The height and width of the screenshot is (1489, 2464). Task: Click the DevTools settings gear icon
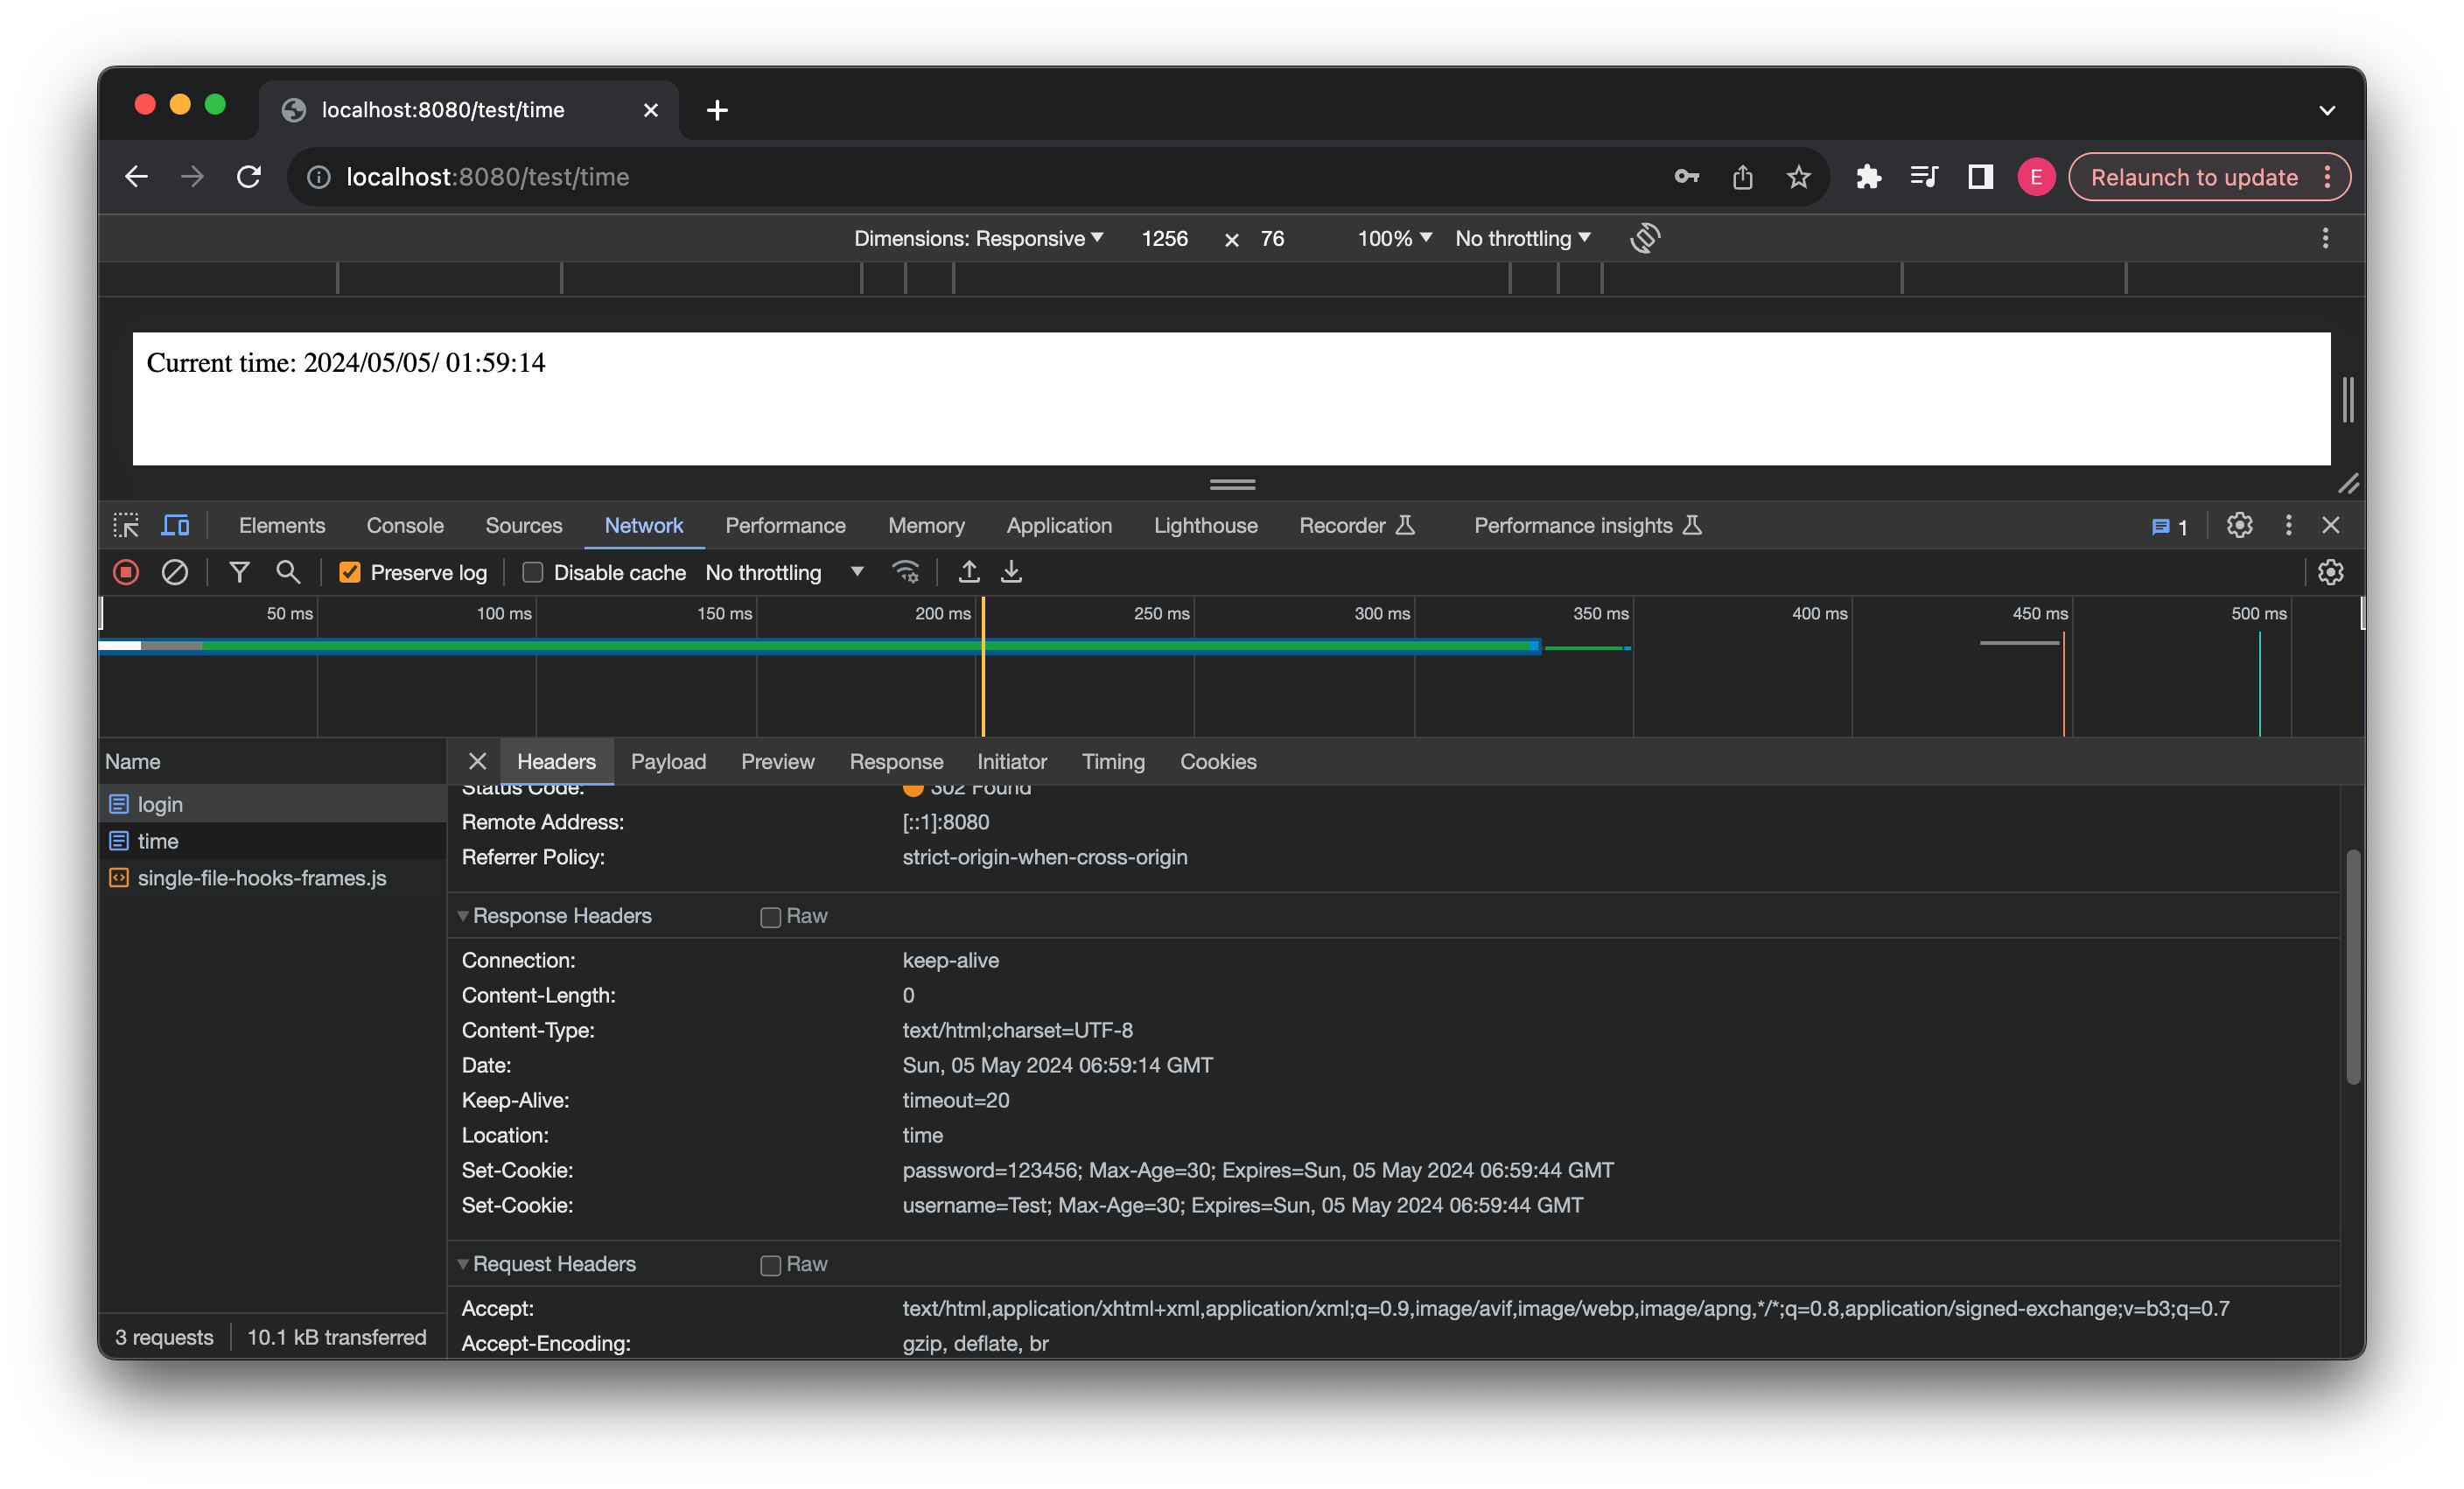(2236, 525)
